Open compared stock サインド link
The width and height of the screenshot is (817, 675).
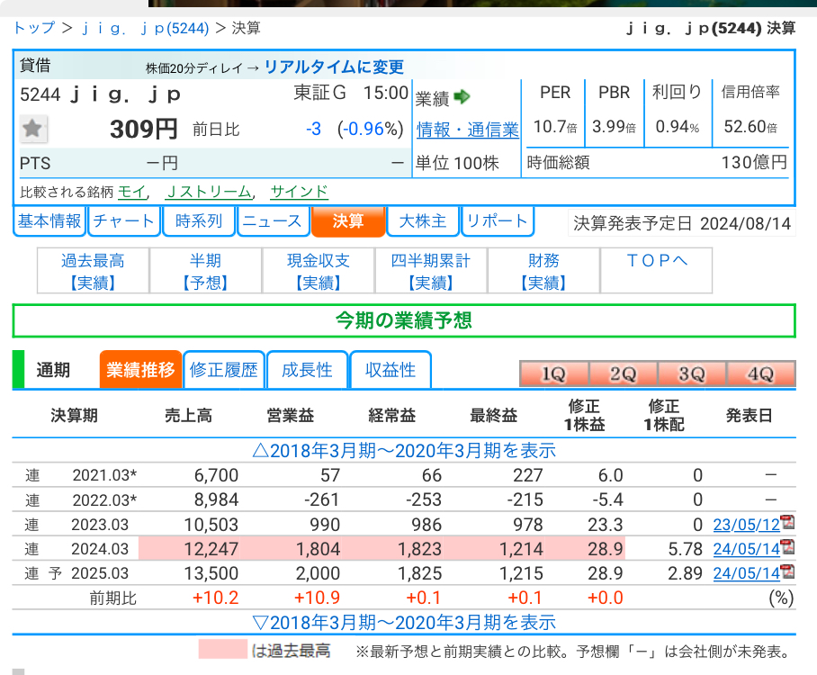click(299, 192)
